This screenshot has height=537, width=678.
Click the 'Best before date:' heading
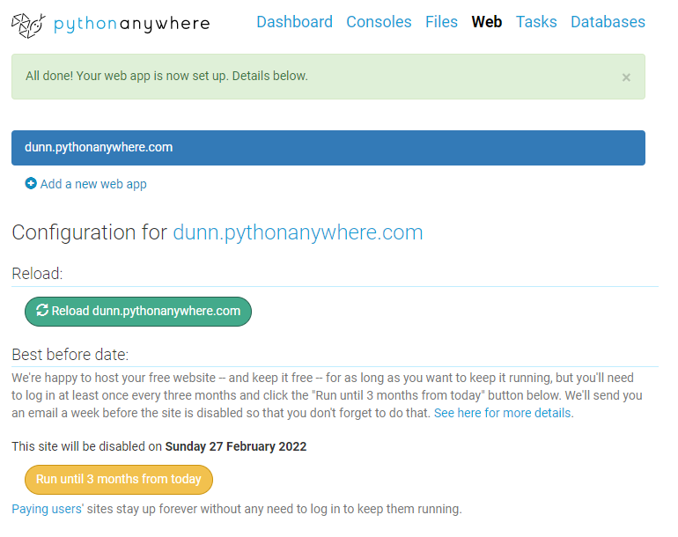click(x=70, y=355)
